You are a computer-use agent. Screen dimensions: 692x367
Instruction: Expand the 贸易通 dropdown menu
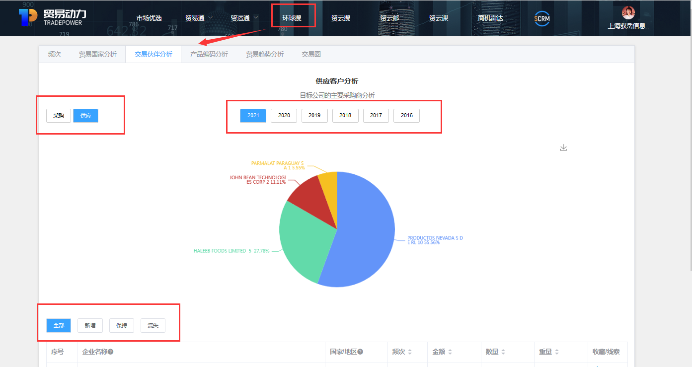199,18
